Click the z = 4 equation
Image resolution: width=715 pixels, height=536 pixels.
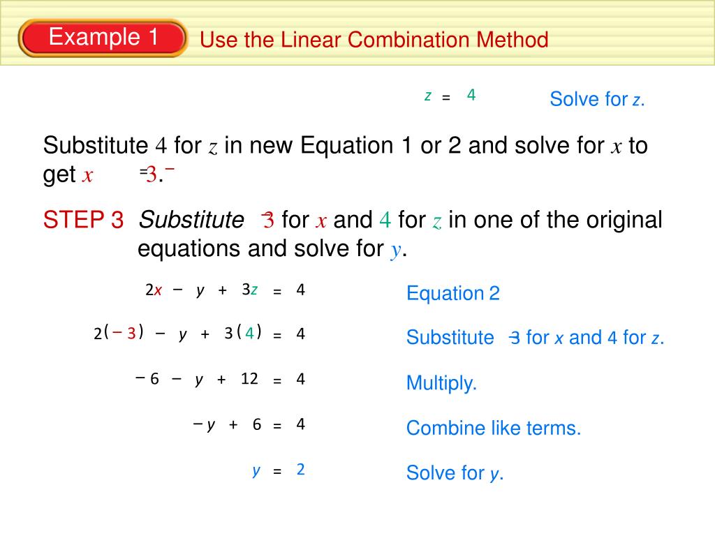(x=450, y=96)
